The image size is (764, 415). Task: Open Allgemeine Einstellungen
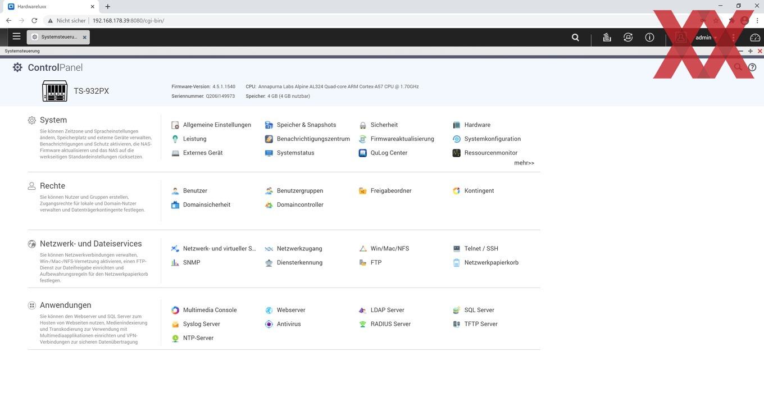217,125
